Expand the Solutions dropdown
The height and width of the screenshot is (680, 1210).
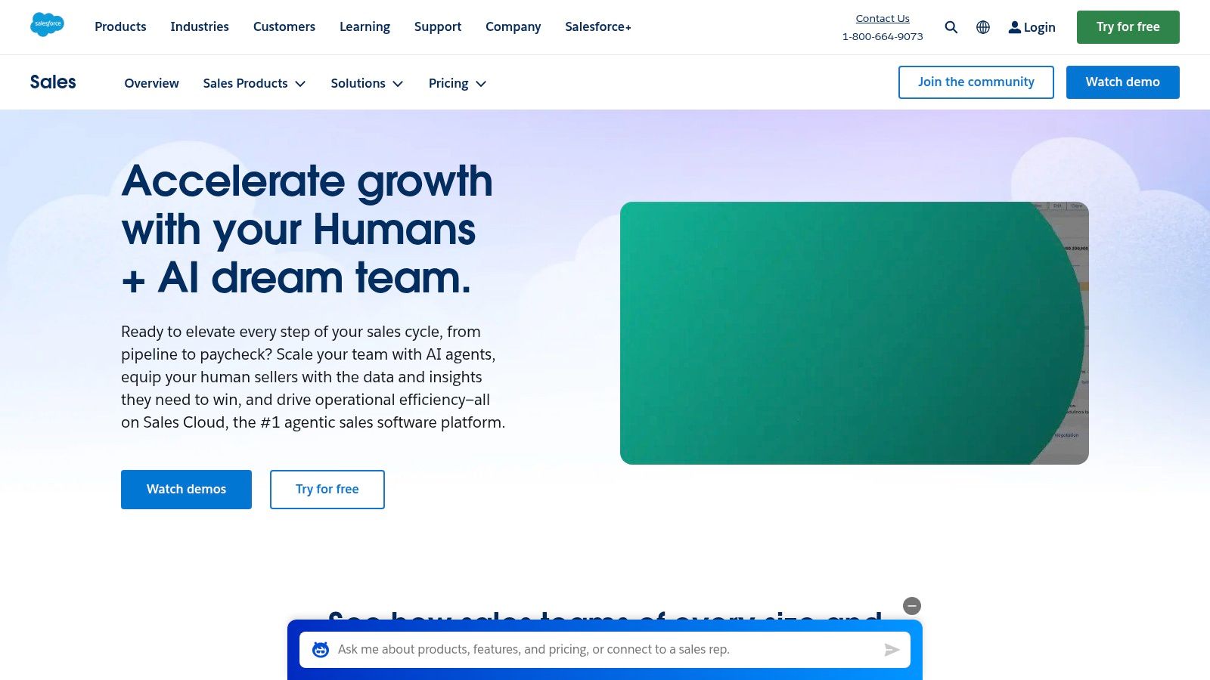click(x=367, y=83)
